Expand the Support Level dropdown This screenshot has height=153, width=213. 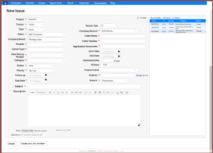pyautogui.click(x=120, y=70)
